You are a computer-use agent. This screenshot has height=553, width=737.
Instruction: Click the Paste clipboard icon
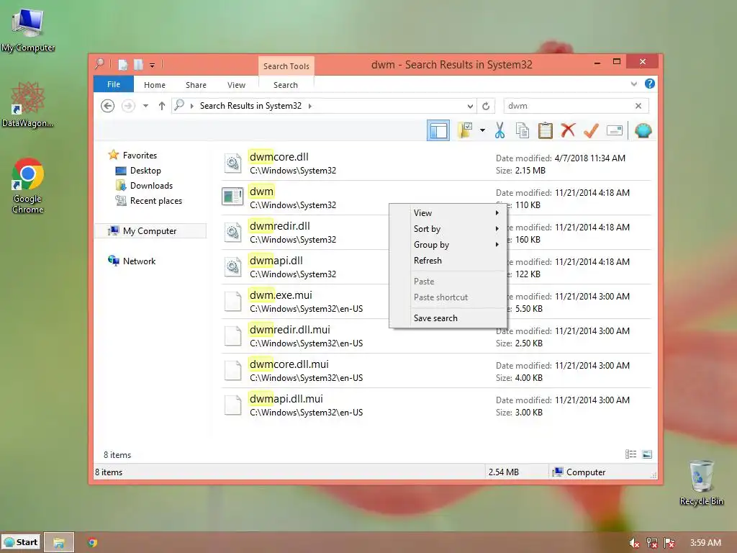(546, 130)
